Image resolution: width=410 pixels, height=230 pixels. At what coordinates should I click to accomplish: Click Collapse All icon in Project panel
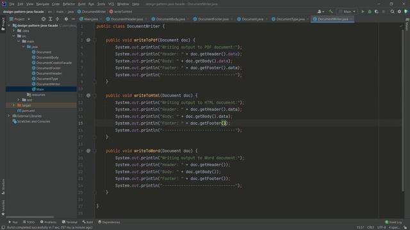tap(57, 19)
